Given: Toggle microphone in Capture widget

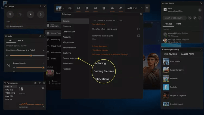Looking at the screenshot, I should pos(41,14).
